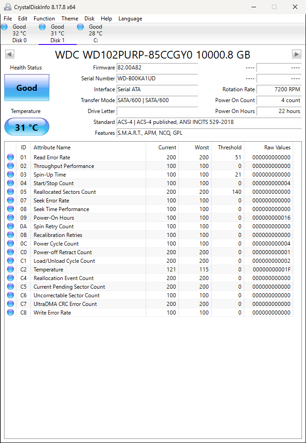Click status orb beside Reallocated Sectors Count
Image resolution: width=306 pixels, height=443 pixels.
point(10,192)
